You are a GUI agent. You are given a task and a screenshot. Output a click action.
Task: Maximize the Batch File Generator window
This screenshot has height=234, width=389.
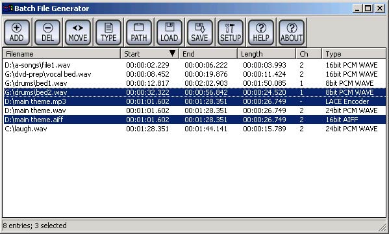point(368,8)
